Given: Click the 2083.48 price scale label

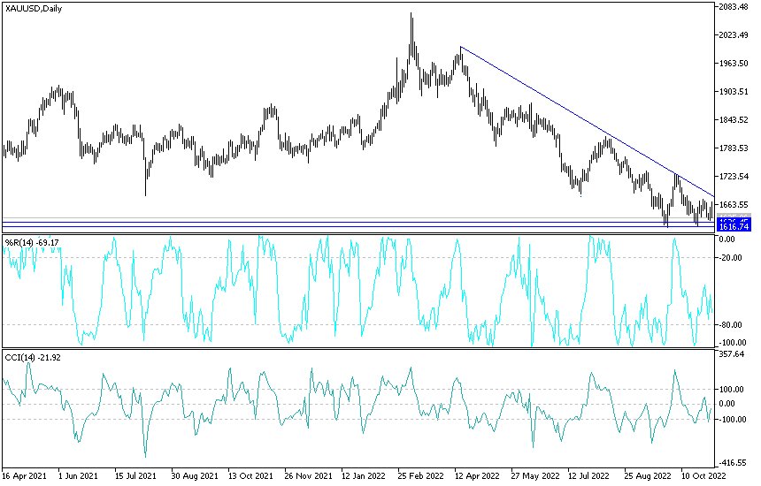Looking at the screenshot, I should 734,6.
